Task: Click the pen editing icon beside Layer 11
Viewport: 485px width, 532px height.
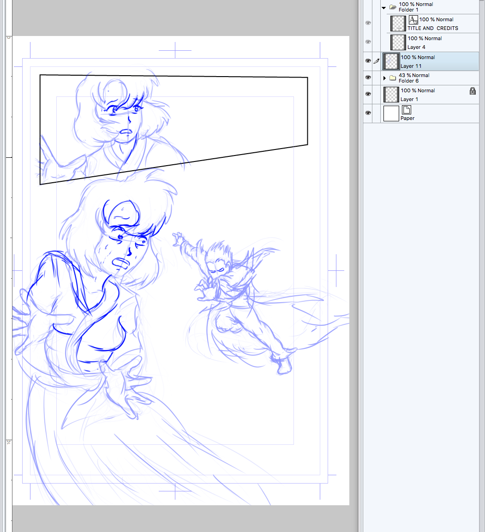Action: point(376,61)
